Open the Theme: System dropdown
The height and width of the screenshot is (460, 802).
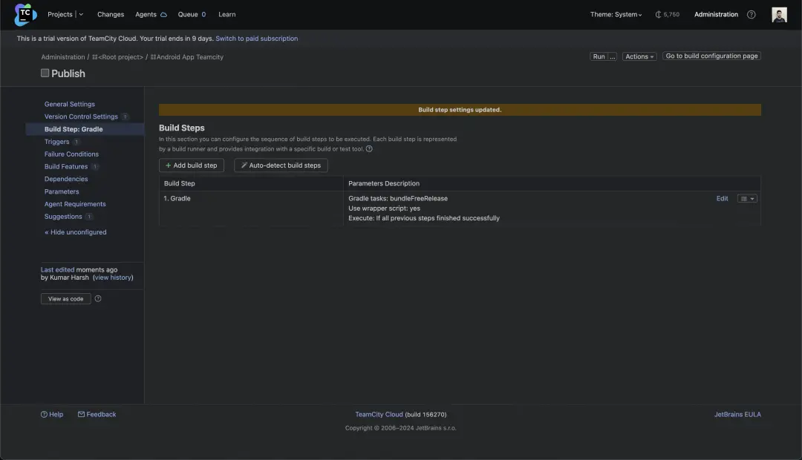616,15
